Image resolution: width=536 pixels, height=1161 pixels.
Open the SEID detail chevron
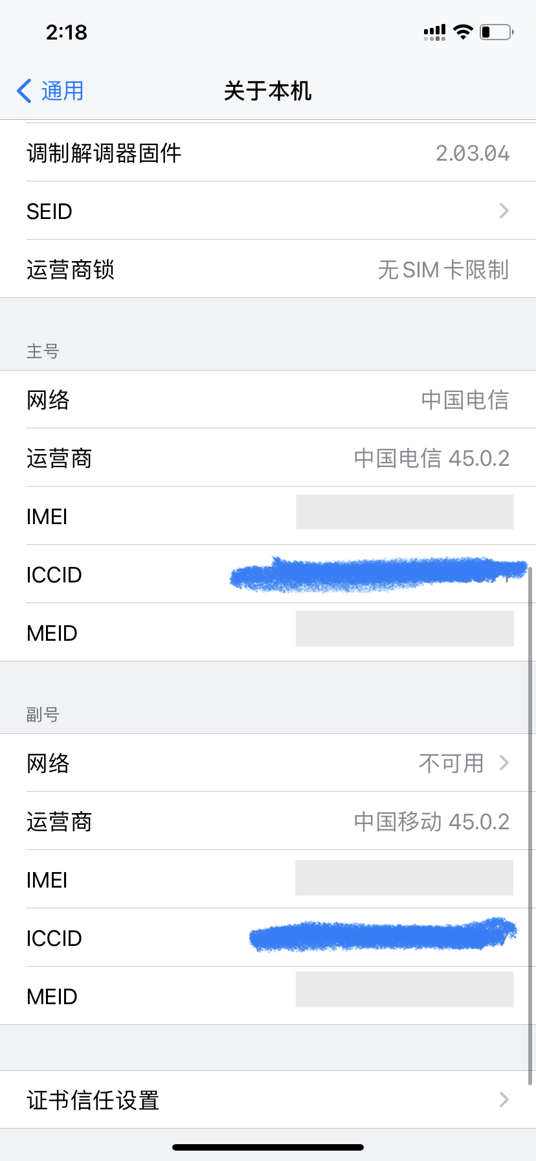coord(504,211)
